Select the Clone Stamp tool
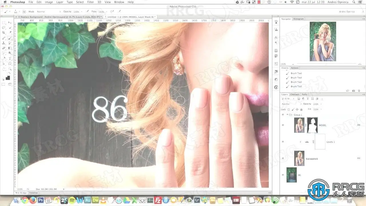366x206 pixels. click(4, 43)
